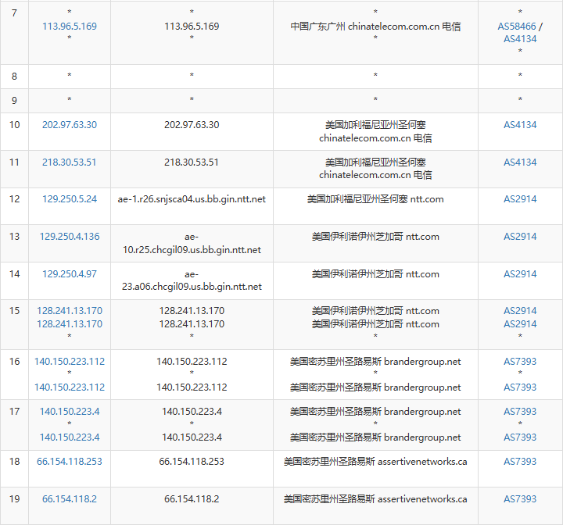Open AS2914 link in hop 13 row
The image size is (563, 525).
point(520,237)
